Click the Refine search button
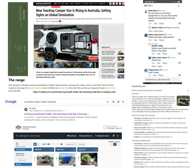The height and width of the screenshot is (168, 192). [23, 160]
